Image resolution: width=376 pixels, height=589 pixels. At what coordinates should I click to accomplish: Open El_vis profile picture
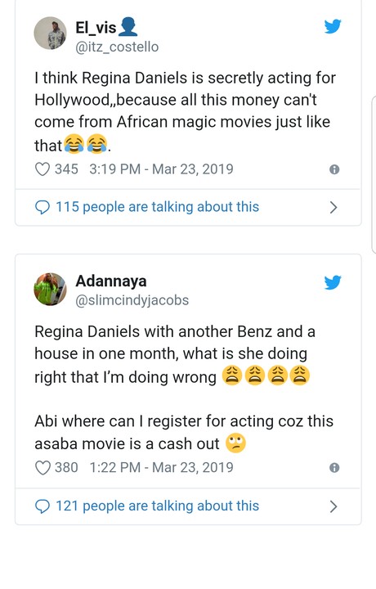[x=51, y=33]
